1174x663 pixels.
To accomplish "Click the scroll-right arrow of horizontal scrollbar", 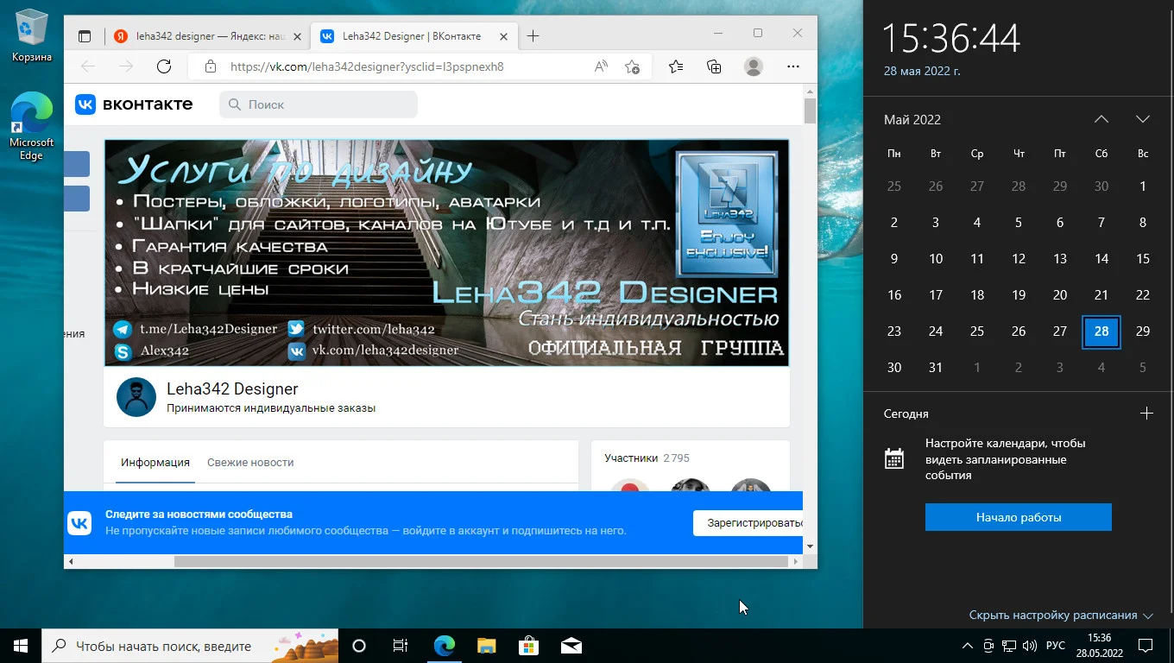I will click(x=795, y=561).
